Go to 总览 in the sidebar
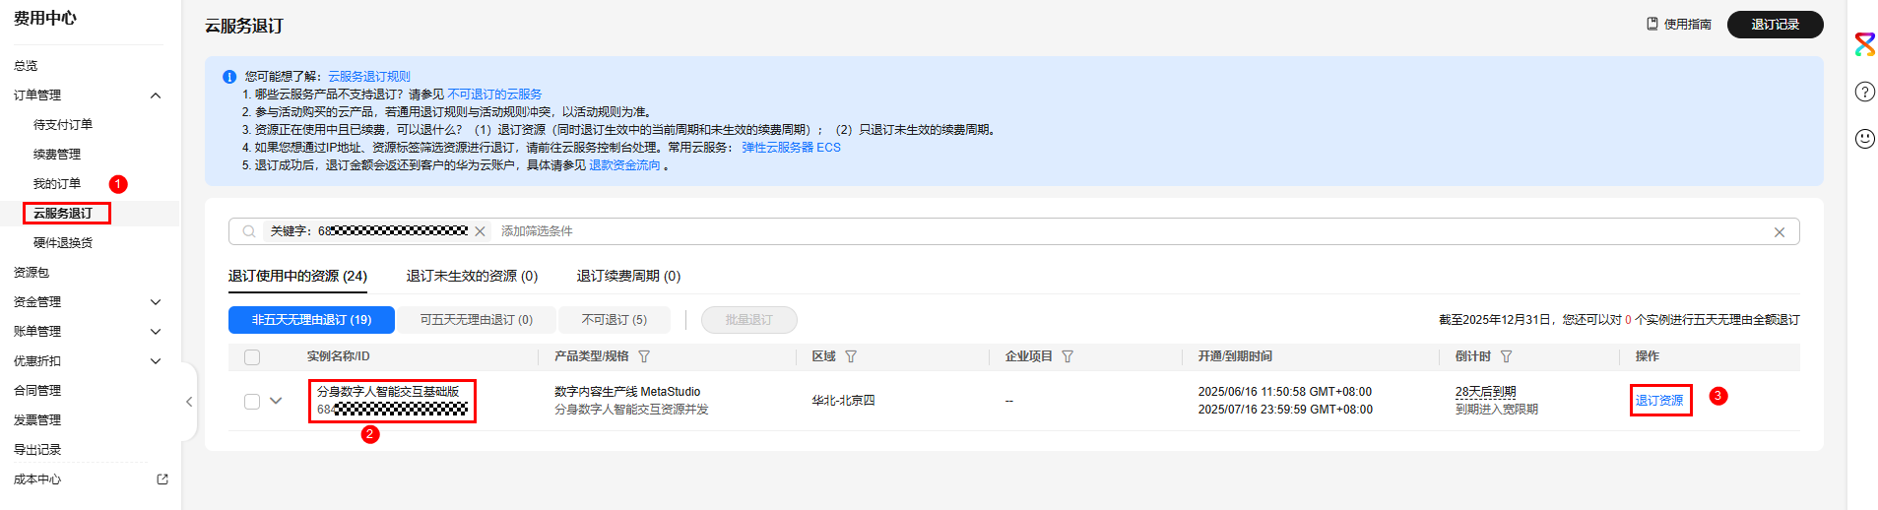1878x510 pixels. [26, 66]
